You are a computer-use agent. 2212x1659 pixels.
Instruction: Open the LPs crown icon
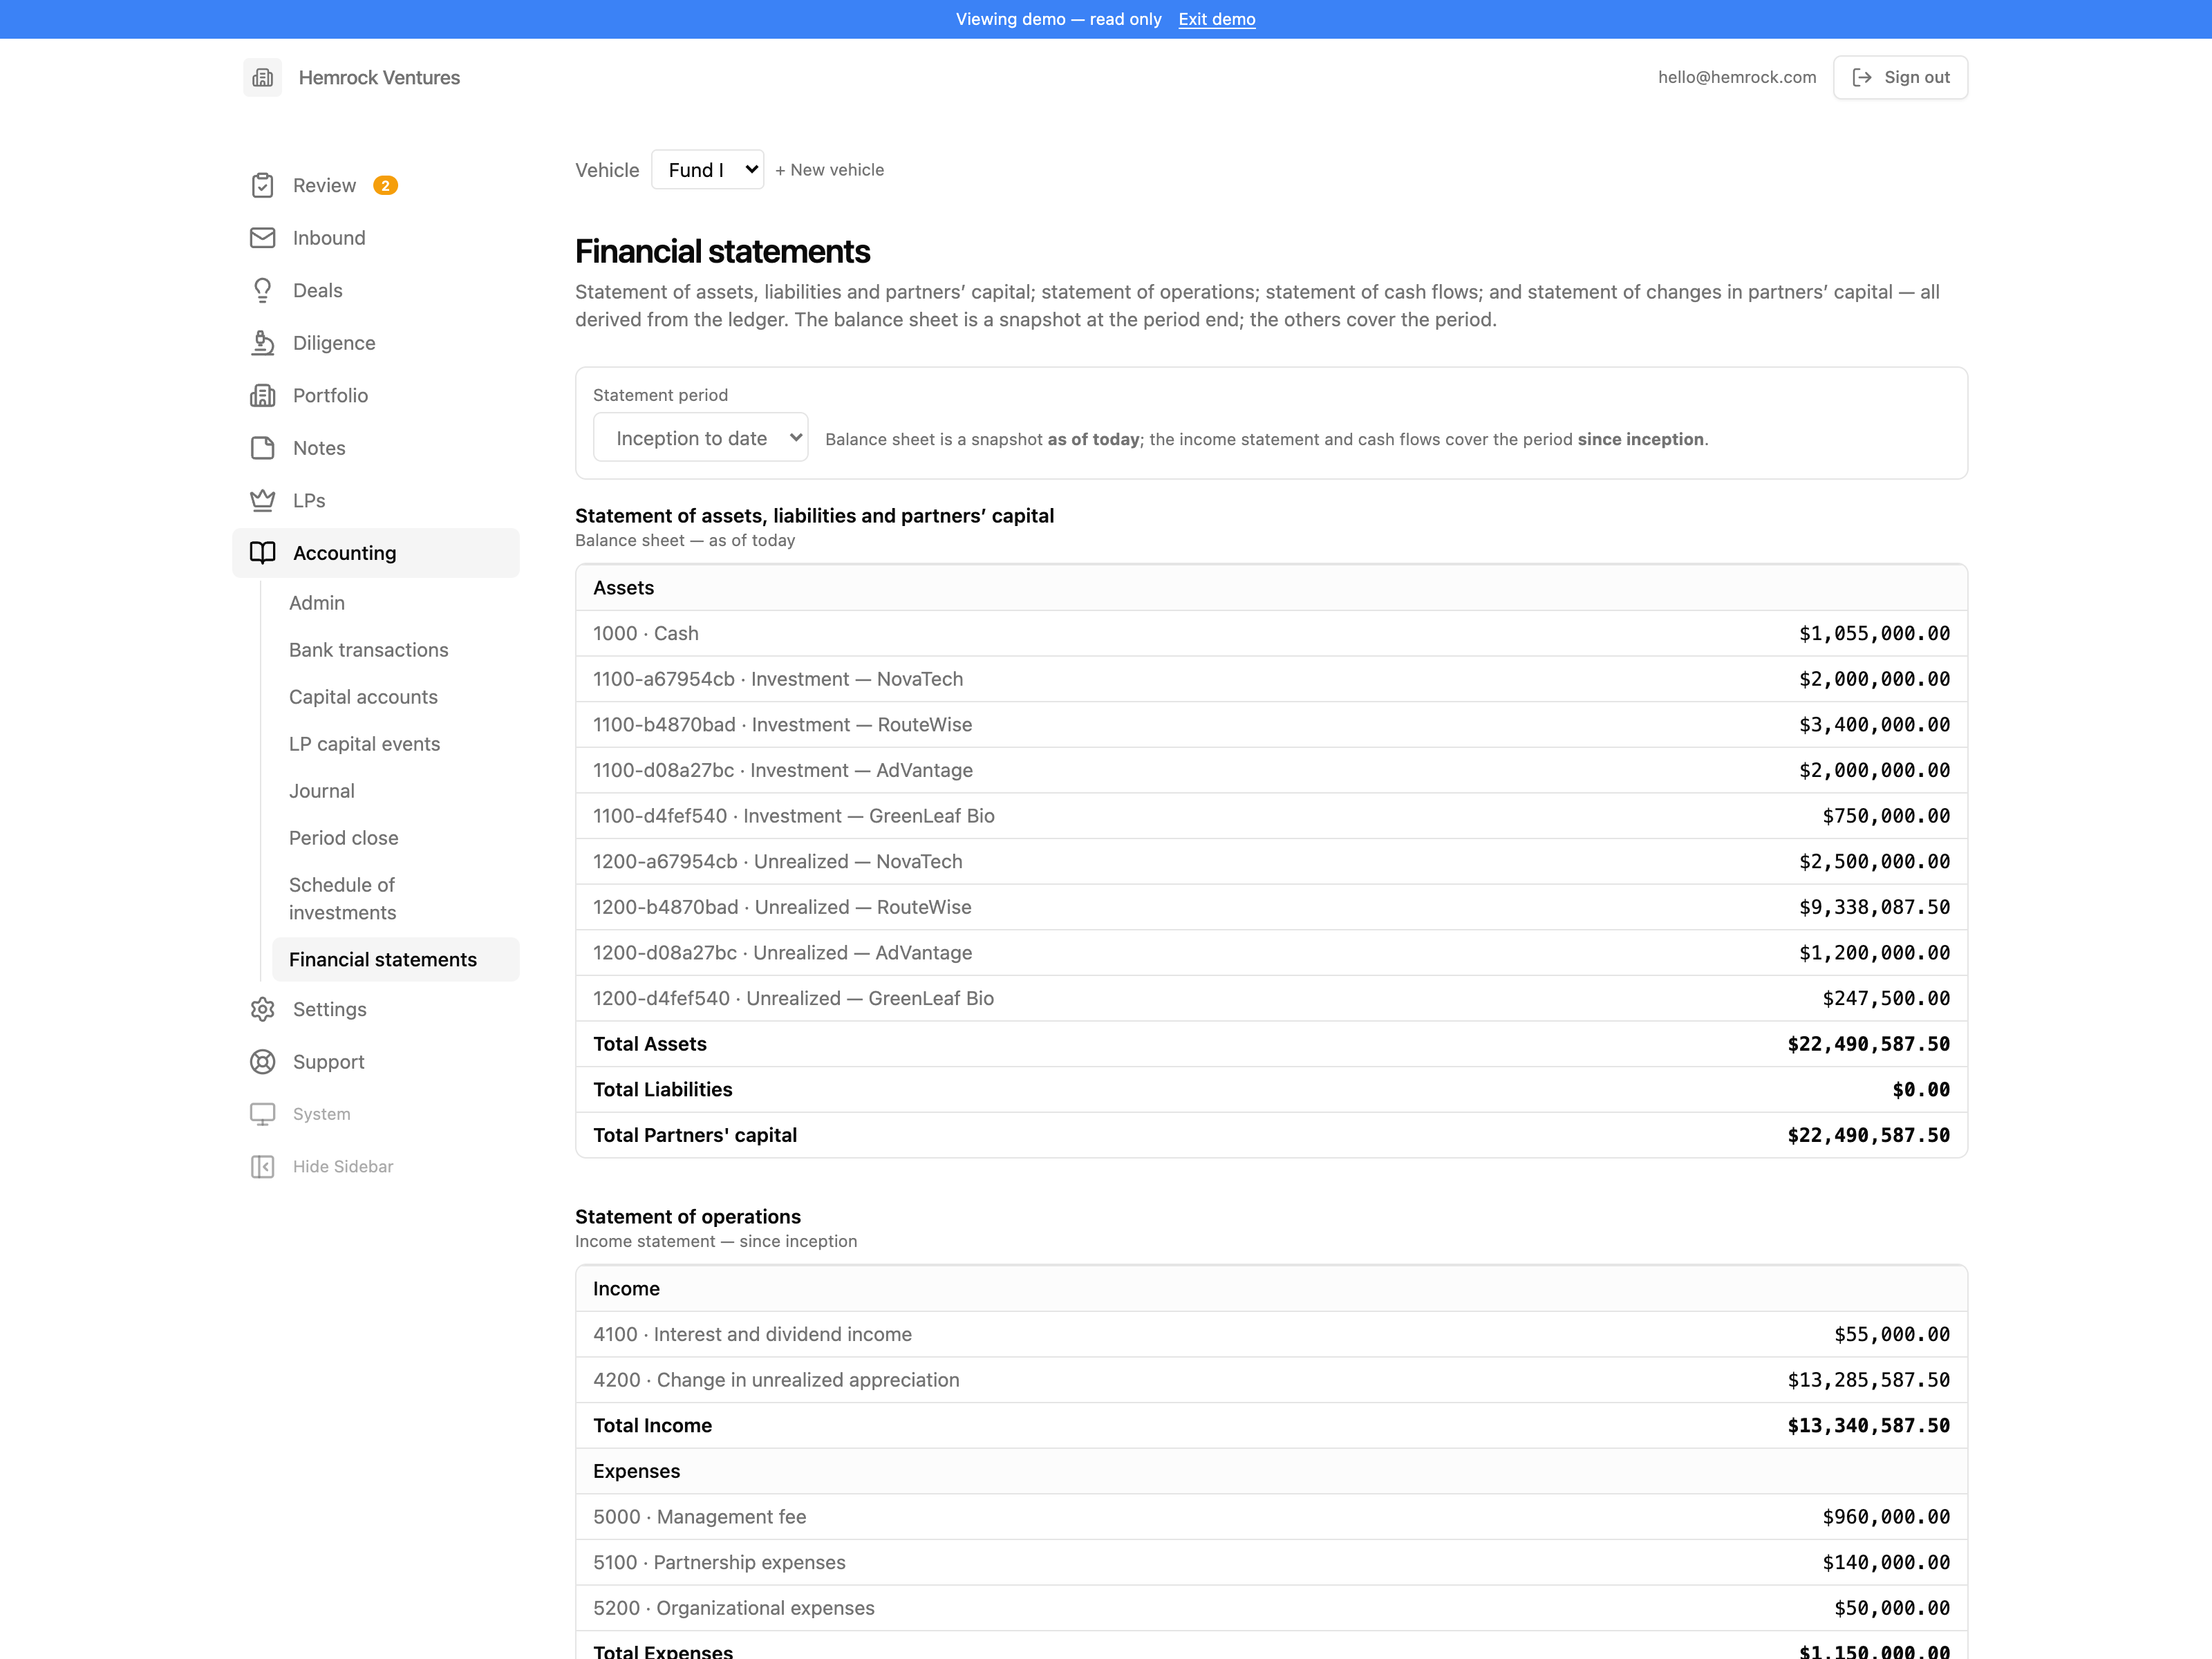point(262,500)
